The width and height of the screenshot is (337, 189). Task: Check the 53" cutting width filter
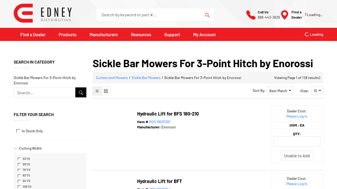[x=19, y=159]
